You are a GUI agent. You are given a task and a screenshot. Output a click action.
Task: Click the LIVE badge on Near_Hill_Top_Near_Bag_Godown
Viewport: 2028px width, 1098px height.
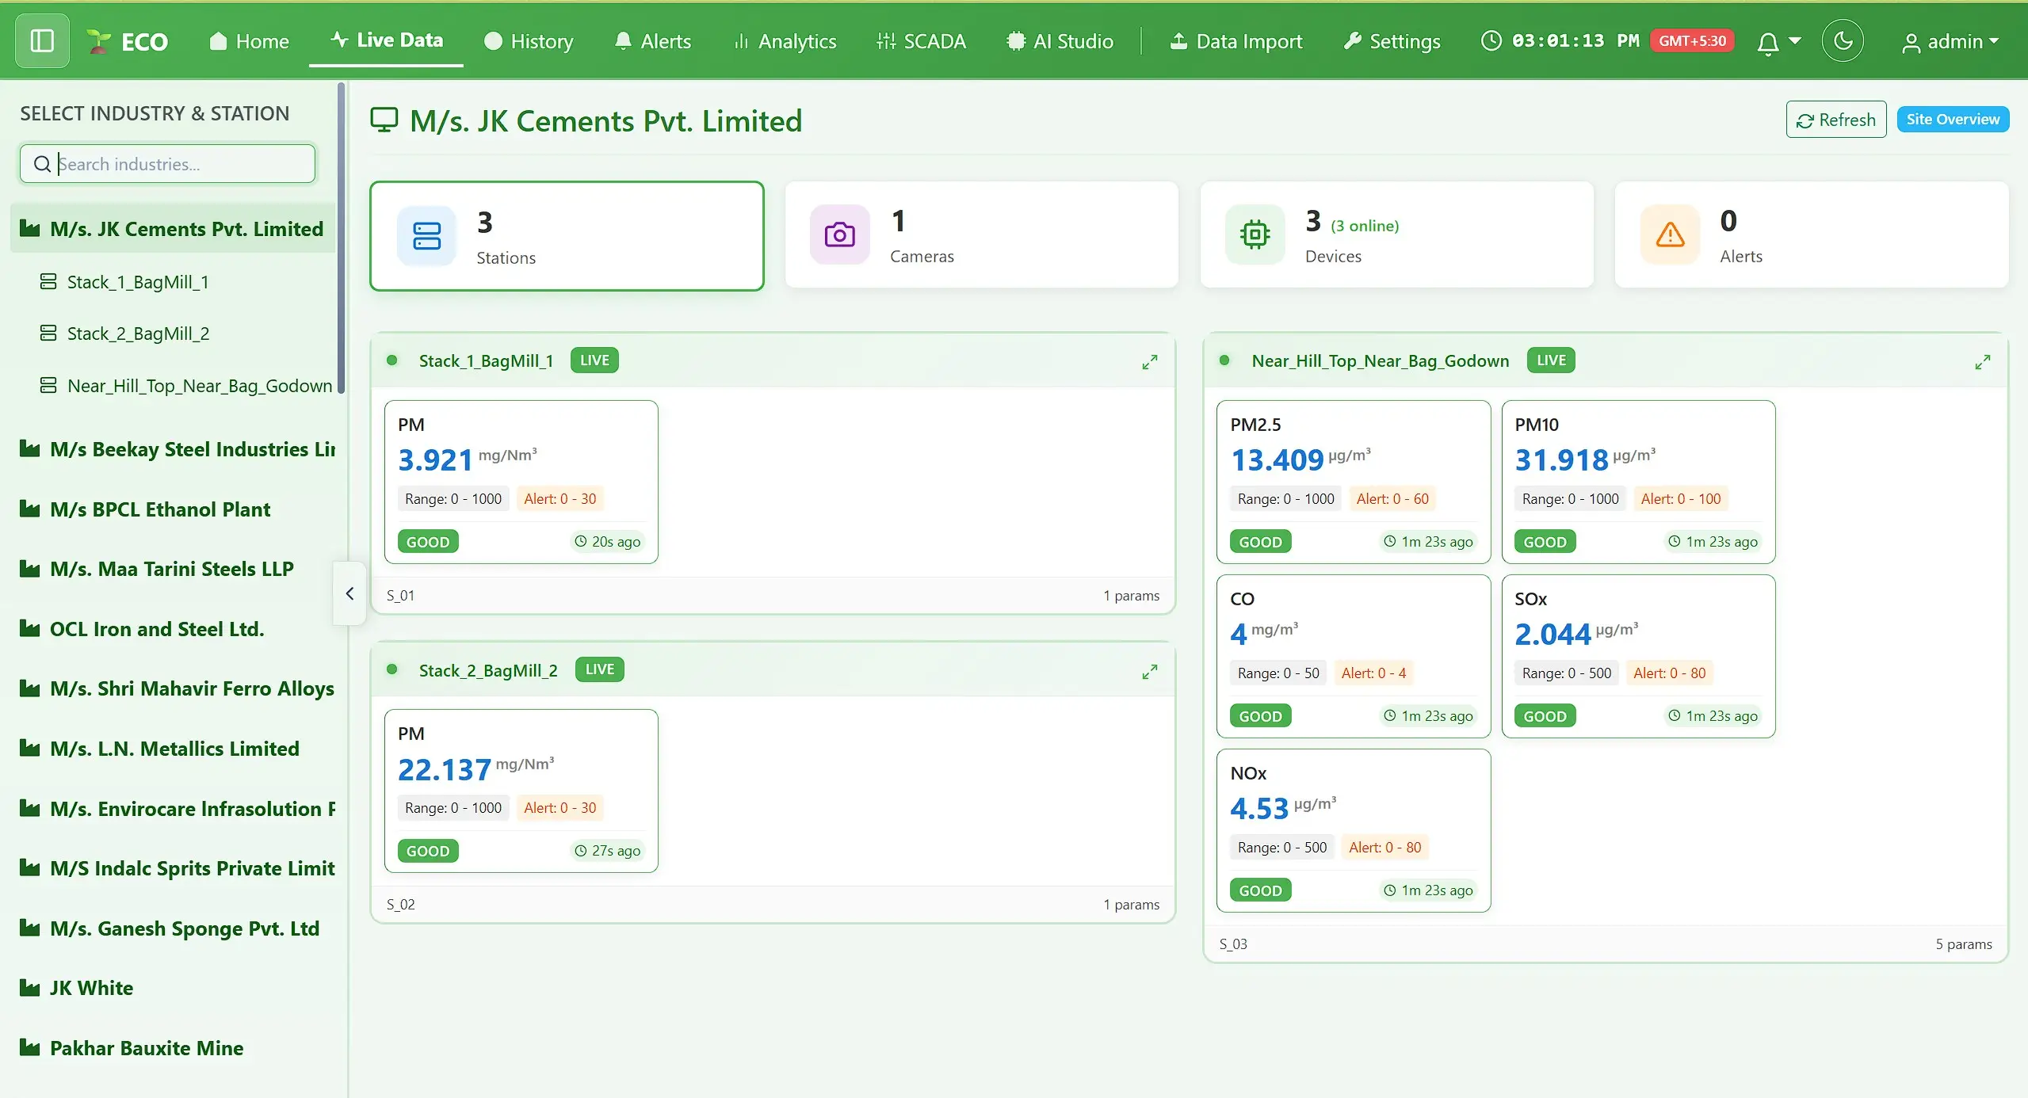1551,360
